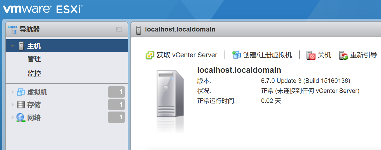Click the Reboot icon
Viewport: 381px width, 150px height.
[343, 55]
